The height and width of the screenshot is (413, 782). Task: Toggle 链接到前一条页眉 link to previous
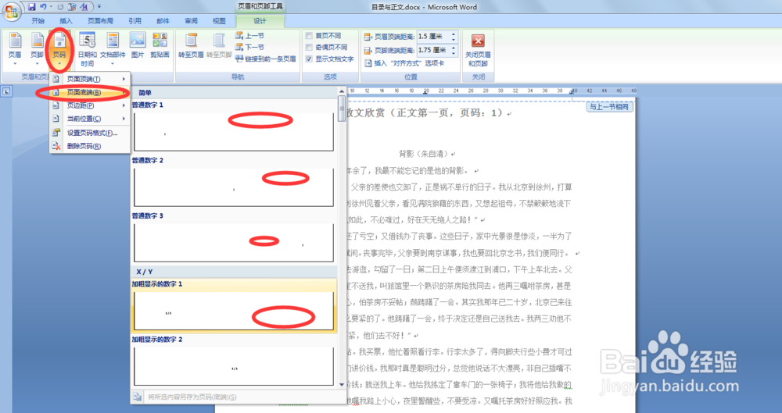coord(265,59)
